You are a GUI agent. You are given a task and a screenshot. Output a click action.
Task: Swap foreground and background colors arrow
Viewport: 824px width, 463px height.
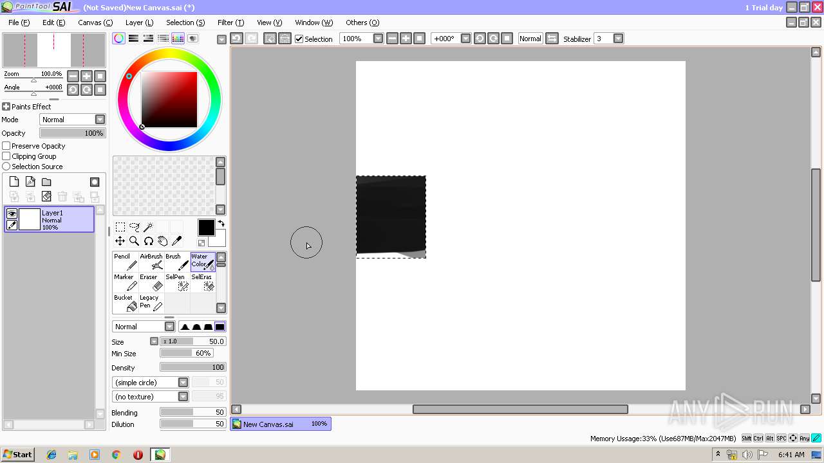click(221, 224)
